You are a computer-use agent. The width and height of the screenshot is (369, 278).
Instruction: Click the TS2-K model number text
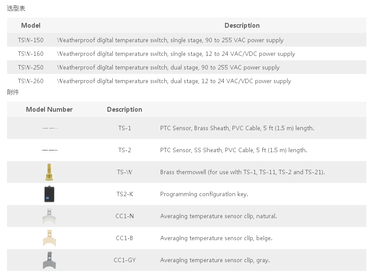(125, 194)
